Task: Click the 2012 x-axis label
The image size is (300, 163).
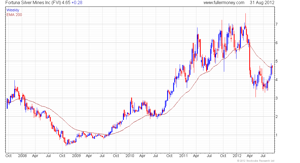Action: click(237, 156)
